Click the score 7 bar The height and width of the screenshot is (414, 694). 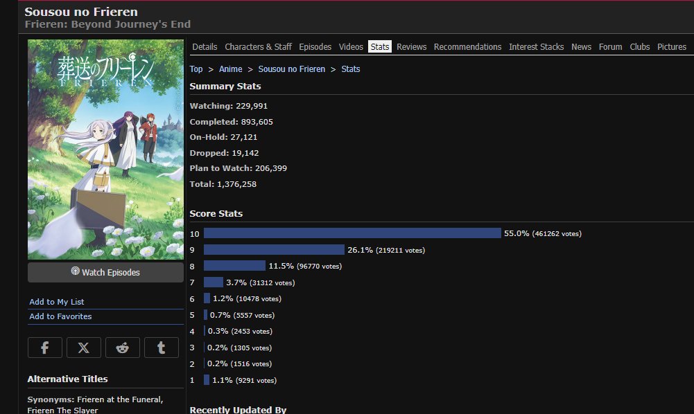[214, 282]
